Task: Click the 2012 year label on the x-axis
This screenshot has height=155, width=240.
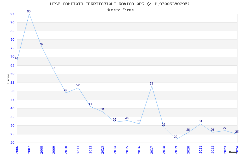Action: pos(90,150)
